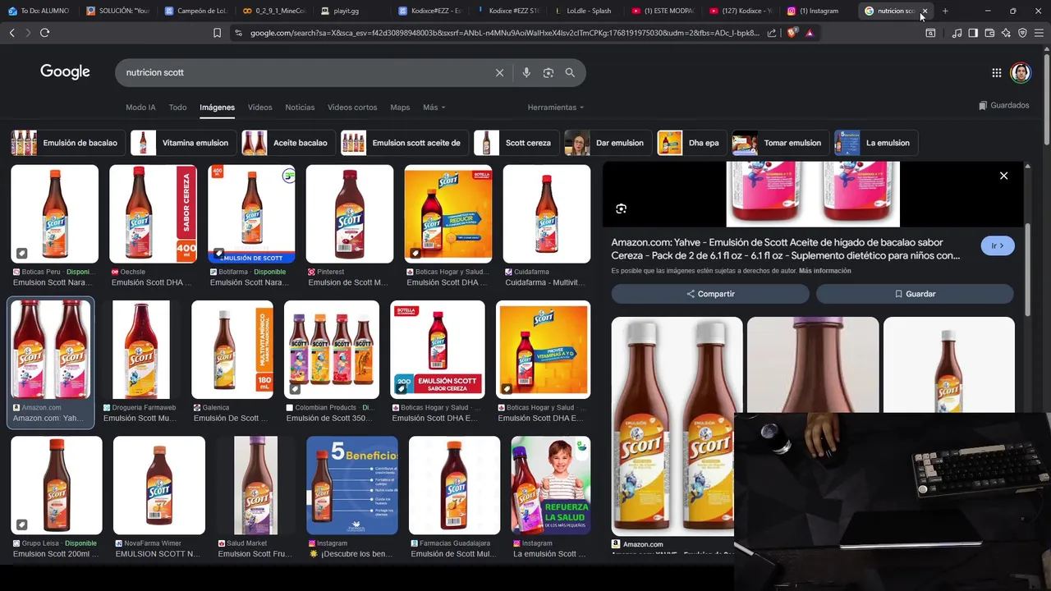Switch to the Videos cortos tab
Screen dimensions: 1051x591
pyautogui.click(x=352, y=108)
